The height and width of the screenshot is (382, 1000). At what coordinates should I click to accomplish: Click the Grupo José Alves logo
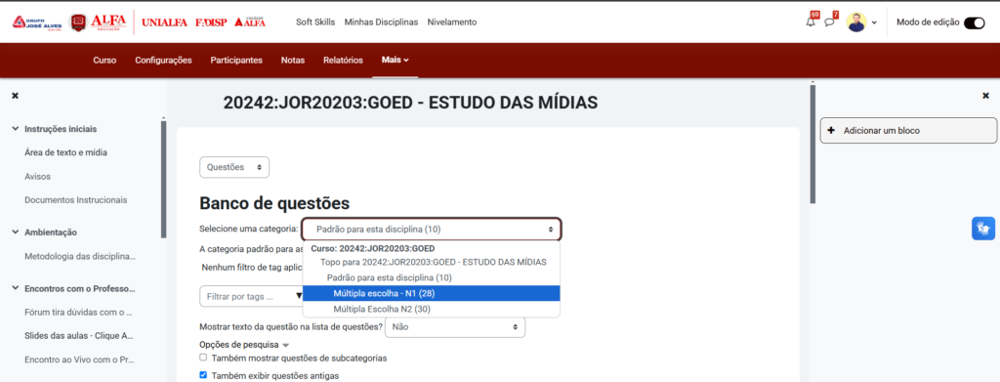(x=37, y=22)
